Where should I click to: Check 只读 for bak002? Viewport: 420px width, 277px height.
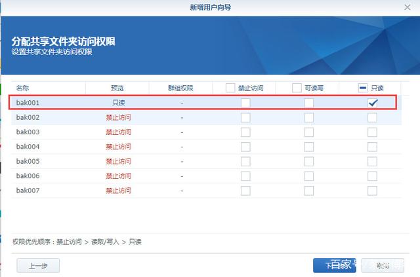(372, 117)
